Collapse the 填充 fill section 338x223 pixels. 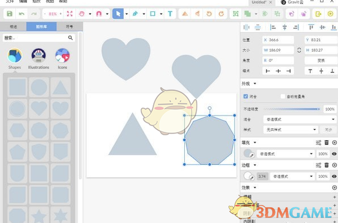click(255, 143)
